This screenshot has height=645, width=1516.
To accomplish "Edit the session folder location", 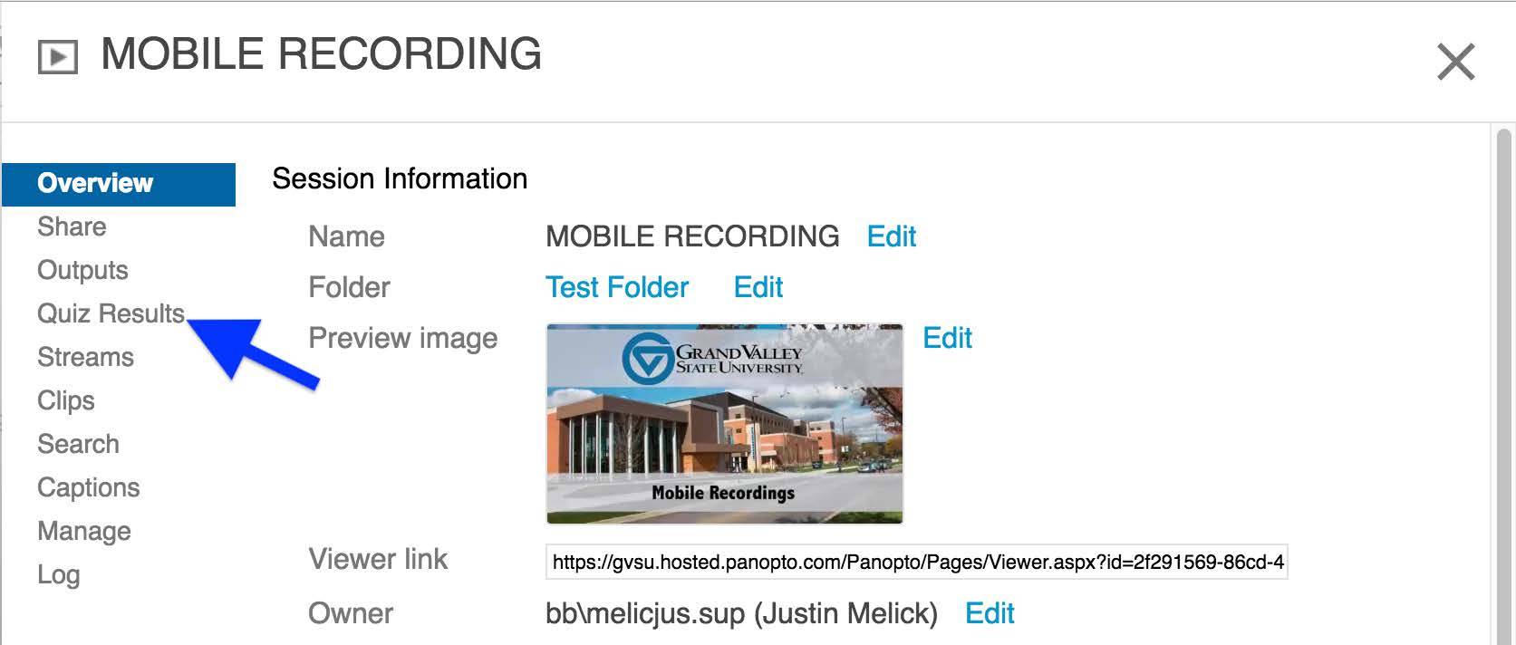I will [758, 287].
